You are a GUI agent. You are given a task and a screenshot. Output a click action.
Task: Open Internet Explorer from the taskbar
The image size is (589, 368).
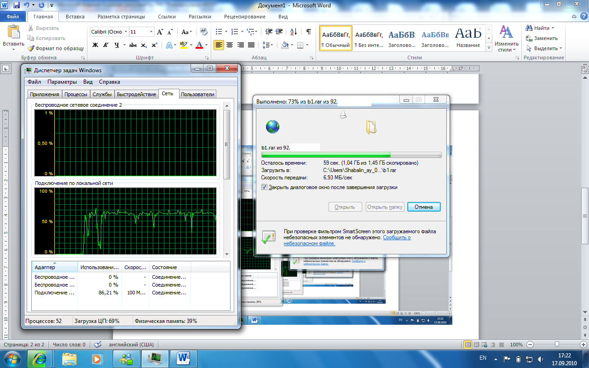[x=40, y=358]
